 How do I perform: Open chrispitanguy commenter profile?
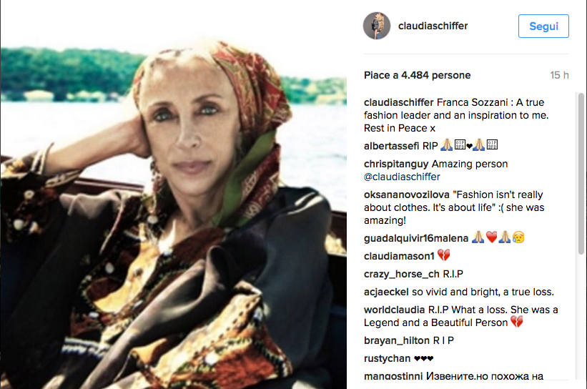(x=396, y=164)
